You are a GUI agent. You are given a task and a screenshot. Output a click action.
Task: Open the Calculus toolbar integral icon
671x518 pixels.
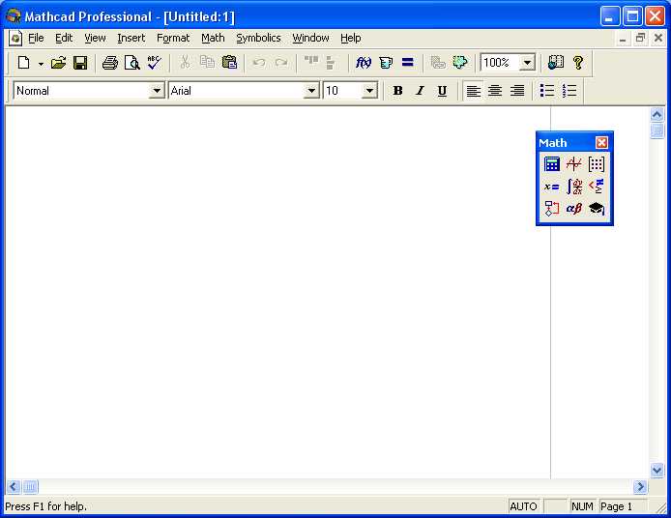click(574, 187)
